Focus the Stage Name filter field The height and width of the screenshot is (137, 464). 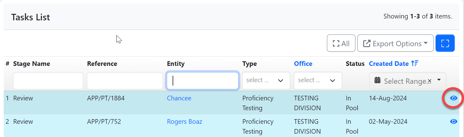(48, 81)
